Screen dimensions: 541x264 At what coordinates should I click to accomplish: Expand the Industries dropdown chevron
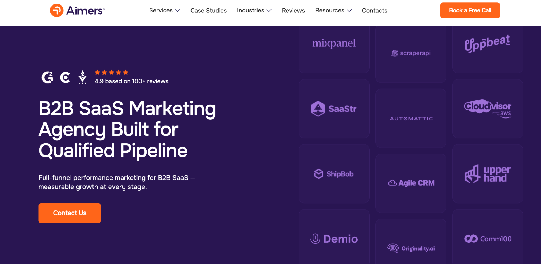click(x=269, y=11)
